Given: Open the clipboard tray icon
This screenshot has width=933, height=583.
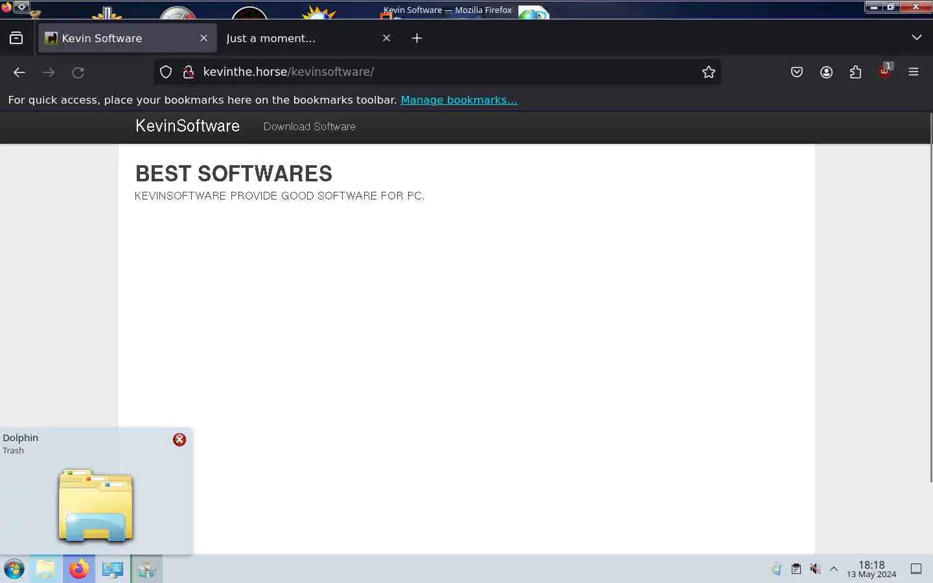Looking at the screenshot, I should (796, 569).
